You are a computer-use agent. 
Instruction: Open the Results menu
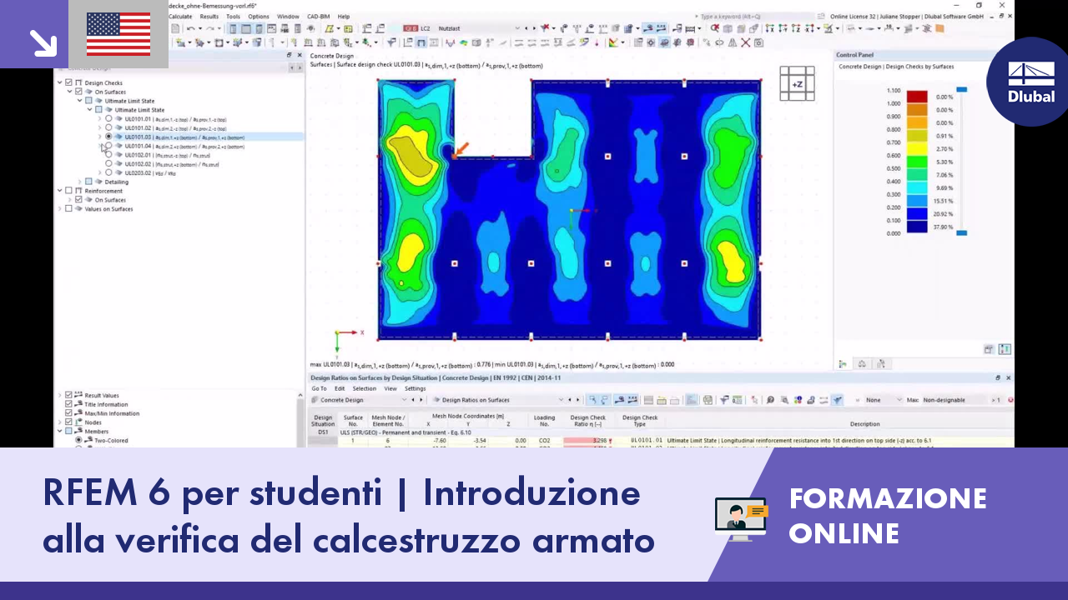tap(209, 16)
